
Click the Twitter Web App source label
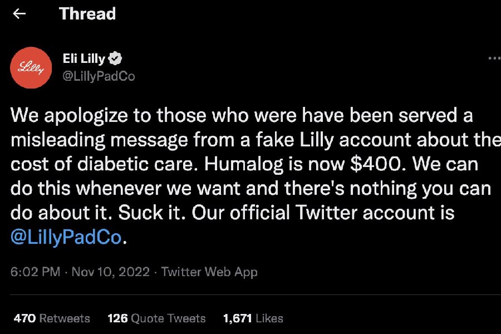[x=209, y=272]
